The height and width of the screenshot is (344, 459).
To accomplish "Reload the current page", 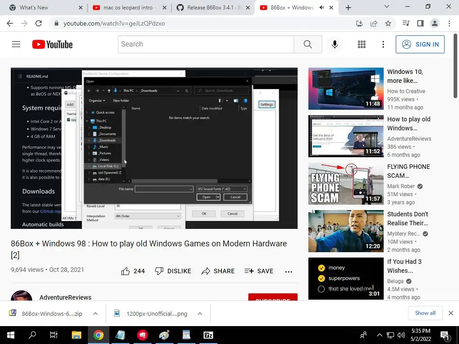I will 39,23.
